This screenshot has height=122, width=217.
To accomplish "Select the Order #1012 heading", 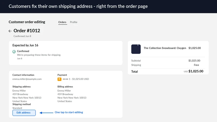I will pyautogui.click(x=27, y=31).
